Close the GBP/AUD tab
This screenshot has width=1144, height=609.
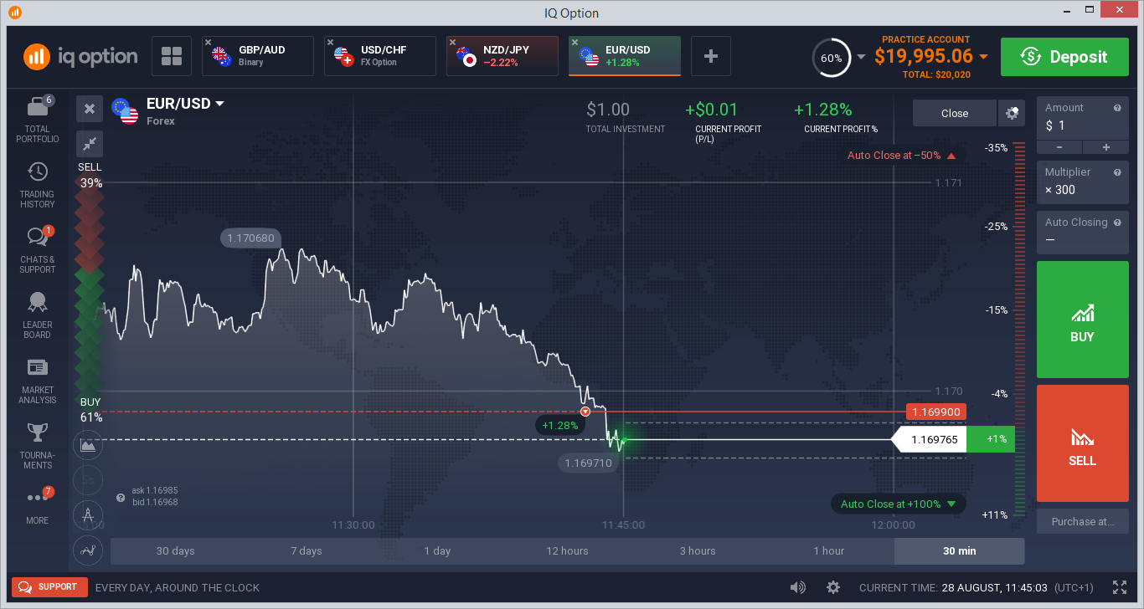208,42
